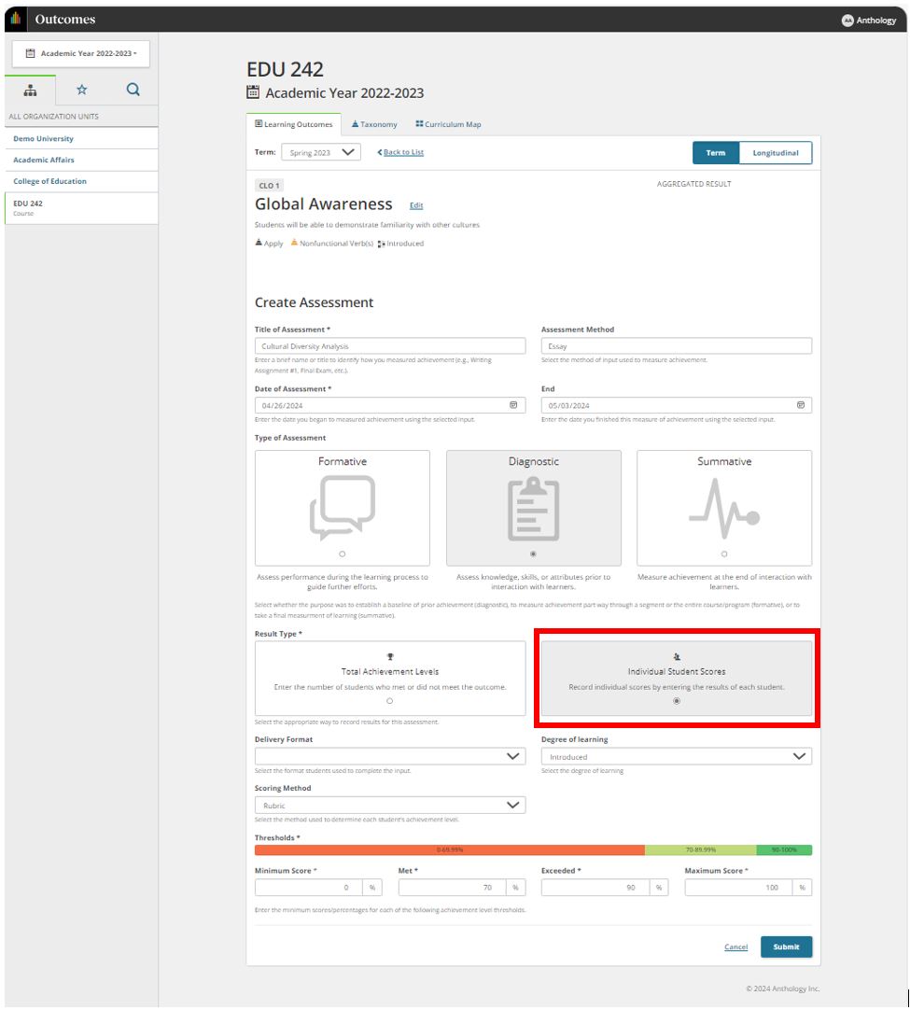This screenshot has width=910, height=1010.
Task: Click the Date of Assessment input field
Action: [x=389, y=405]
